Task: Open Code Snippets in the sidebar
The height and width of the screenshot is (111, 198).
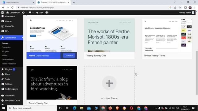Action: 12,89
